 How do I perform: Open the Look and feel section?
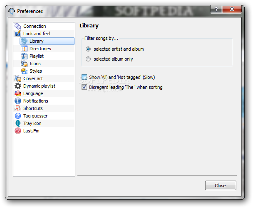point(44,34)
